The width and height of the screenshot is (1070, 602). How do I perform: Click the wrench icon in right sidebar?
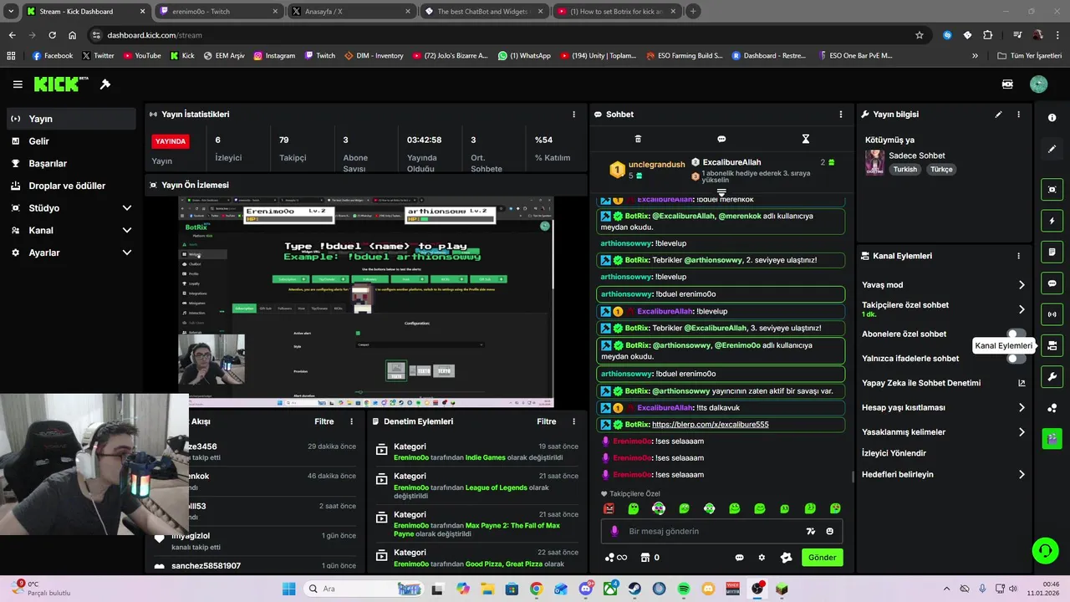[1052, 376]
